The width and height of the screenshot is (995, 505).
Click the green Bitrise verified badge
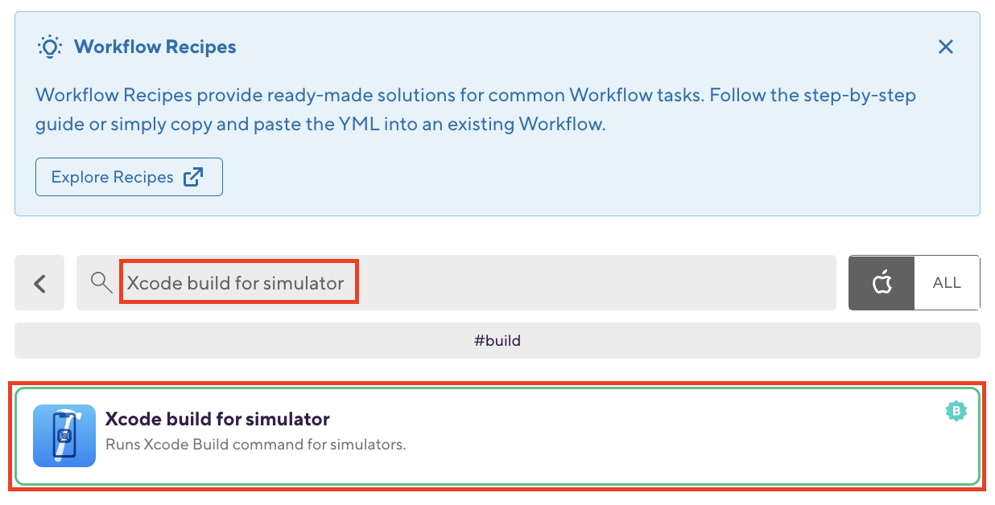pyautogui.click(x=956, y=412)
